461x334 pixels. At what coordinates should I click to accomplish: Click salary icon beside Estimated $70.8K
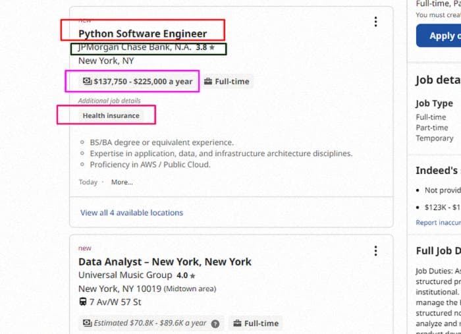(88, 323)
